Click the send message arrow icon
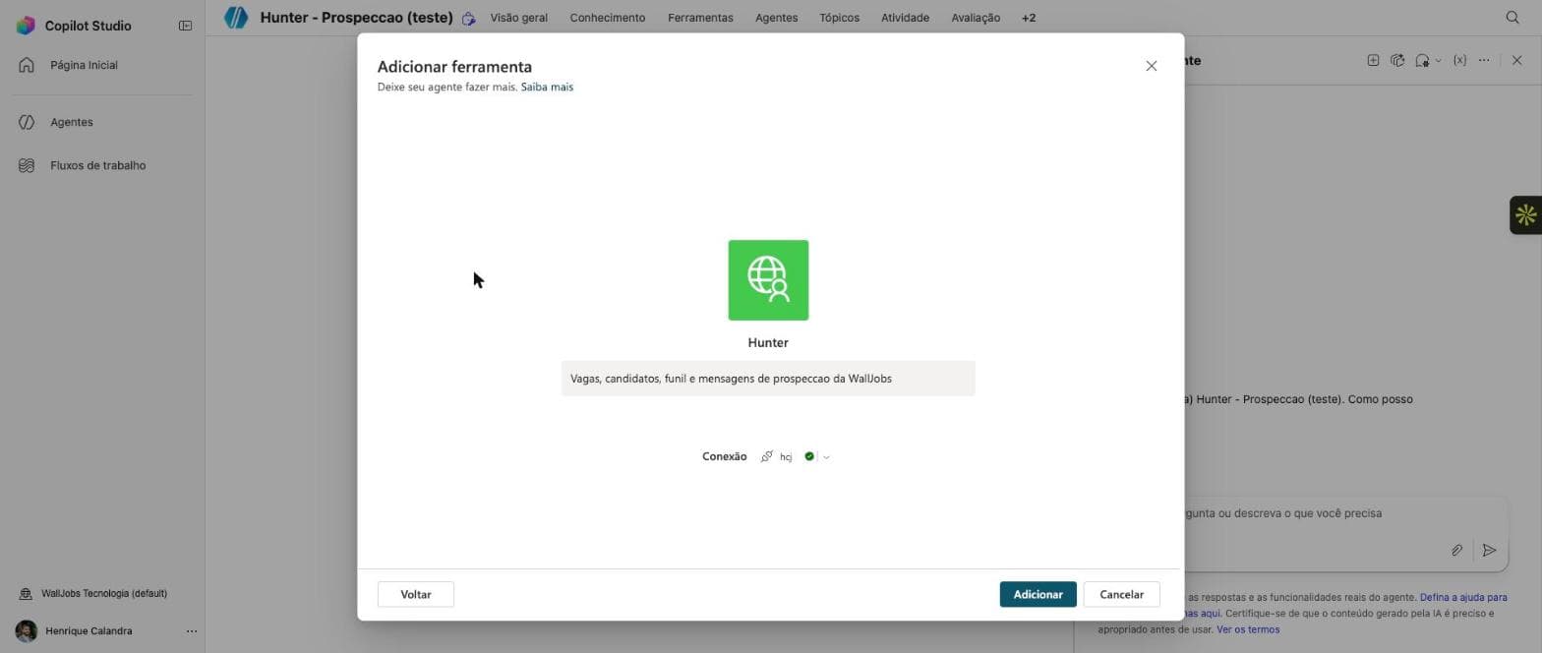Viewport: 1542px width, 653px height. click(1489, 551)
